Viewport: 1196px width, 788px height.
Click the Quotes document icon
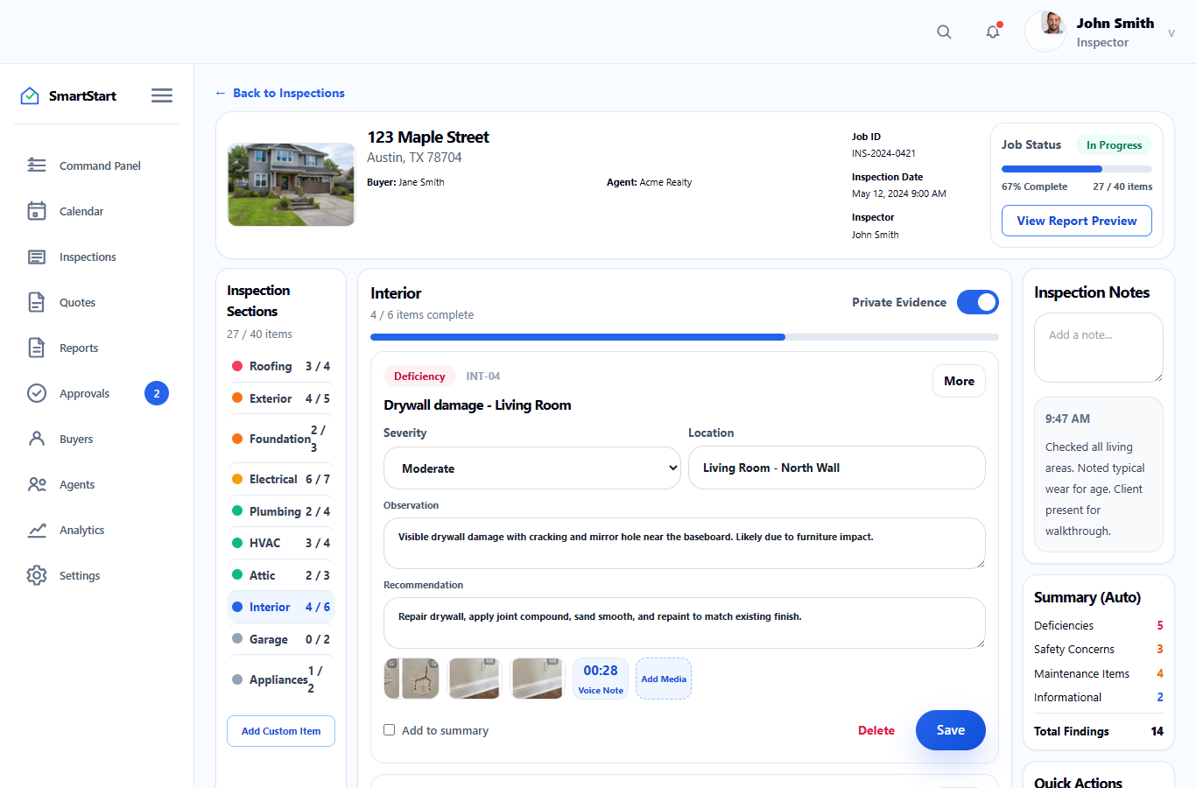point(37,302)
